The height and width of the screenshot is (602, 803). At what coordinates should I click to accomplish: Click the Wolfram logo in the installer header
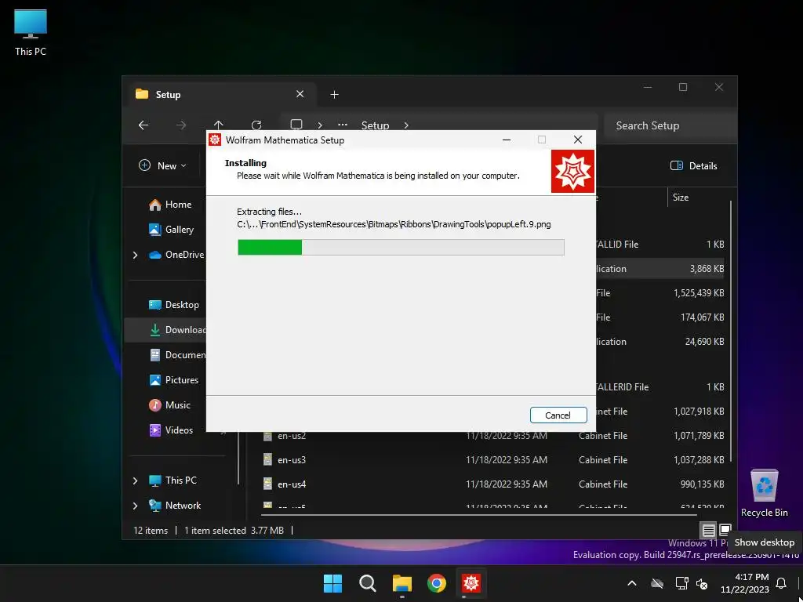(x=572, y=172)
